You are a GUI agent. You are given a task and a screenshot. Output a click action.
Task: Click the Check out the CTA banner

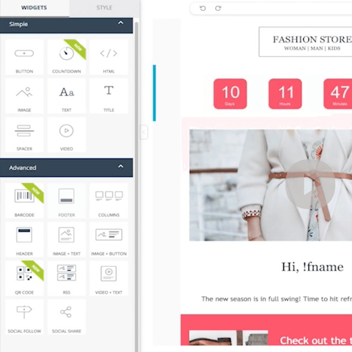click(x=315, y=340)
